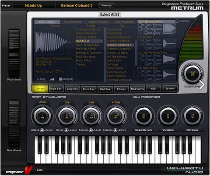Click the L1 Clubber waveform thumbnail

coord(169,44)
